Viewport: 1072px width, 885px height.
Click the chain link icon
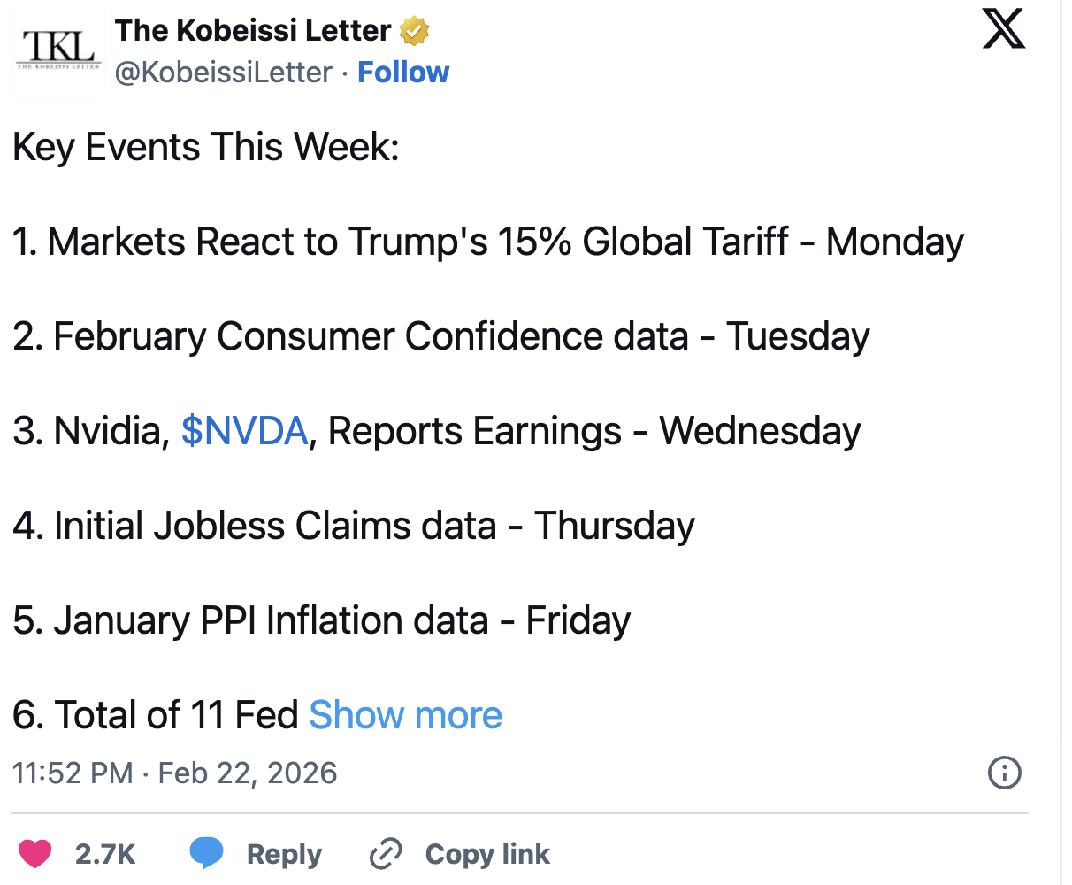click(x=386, y=854)
